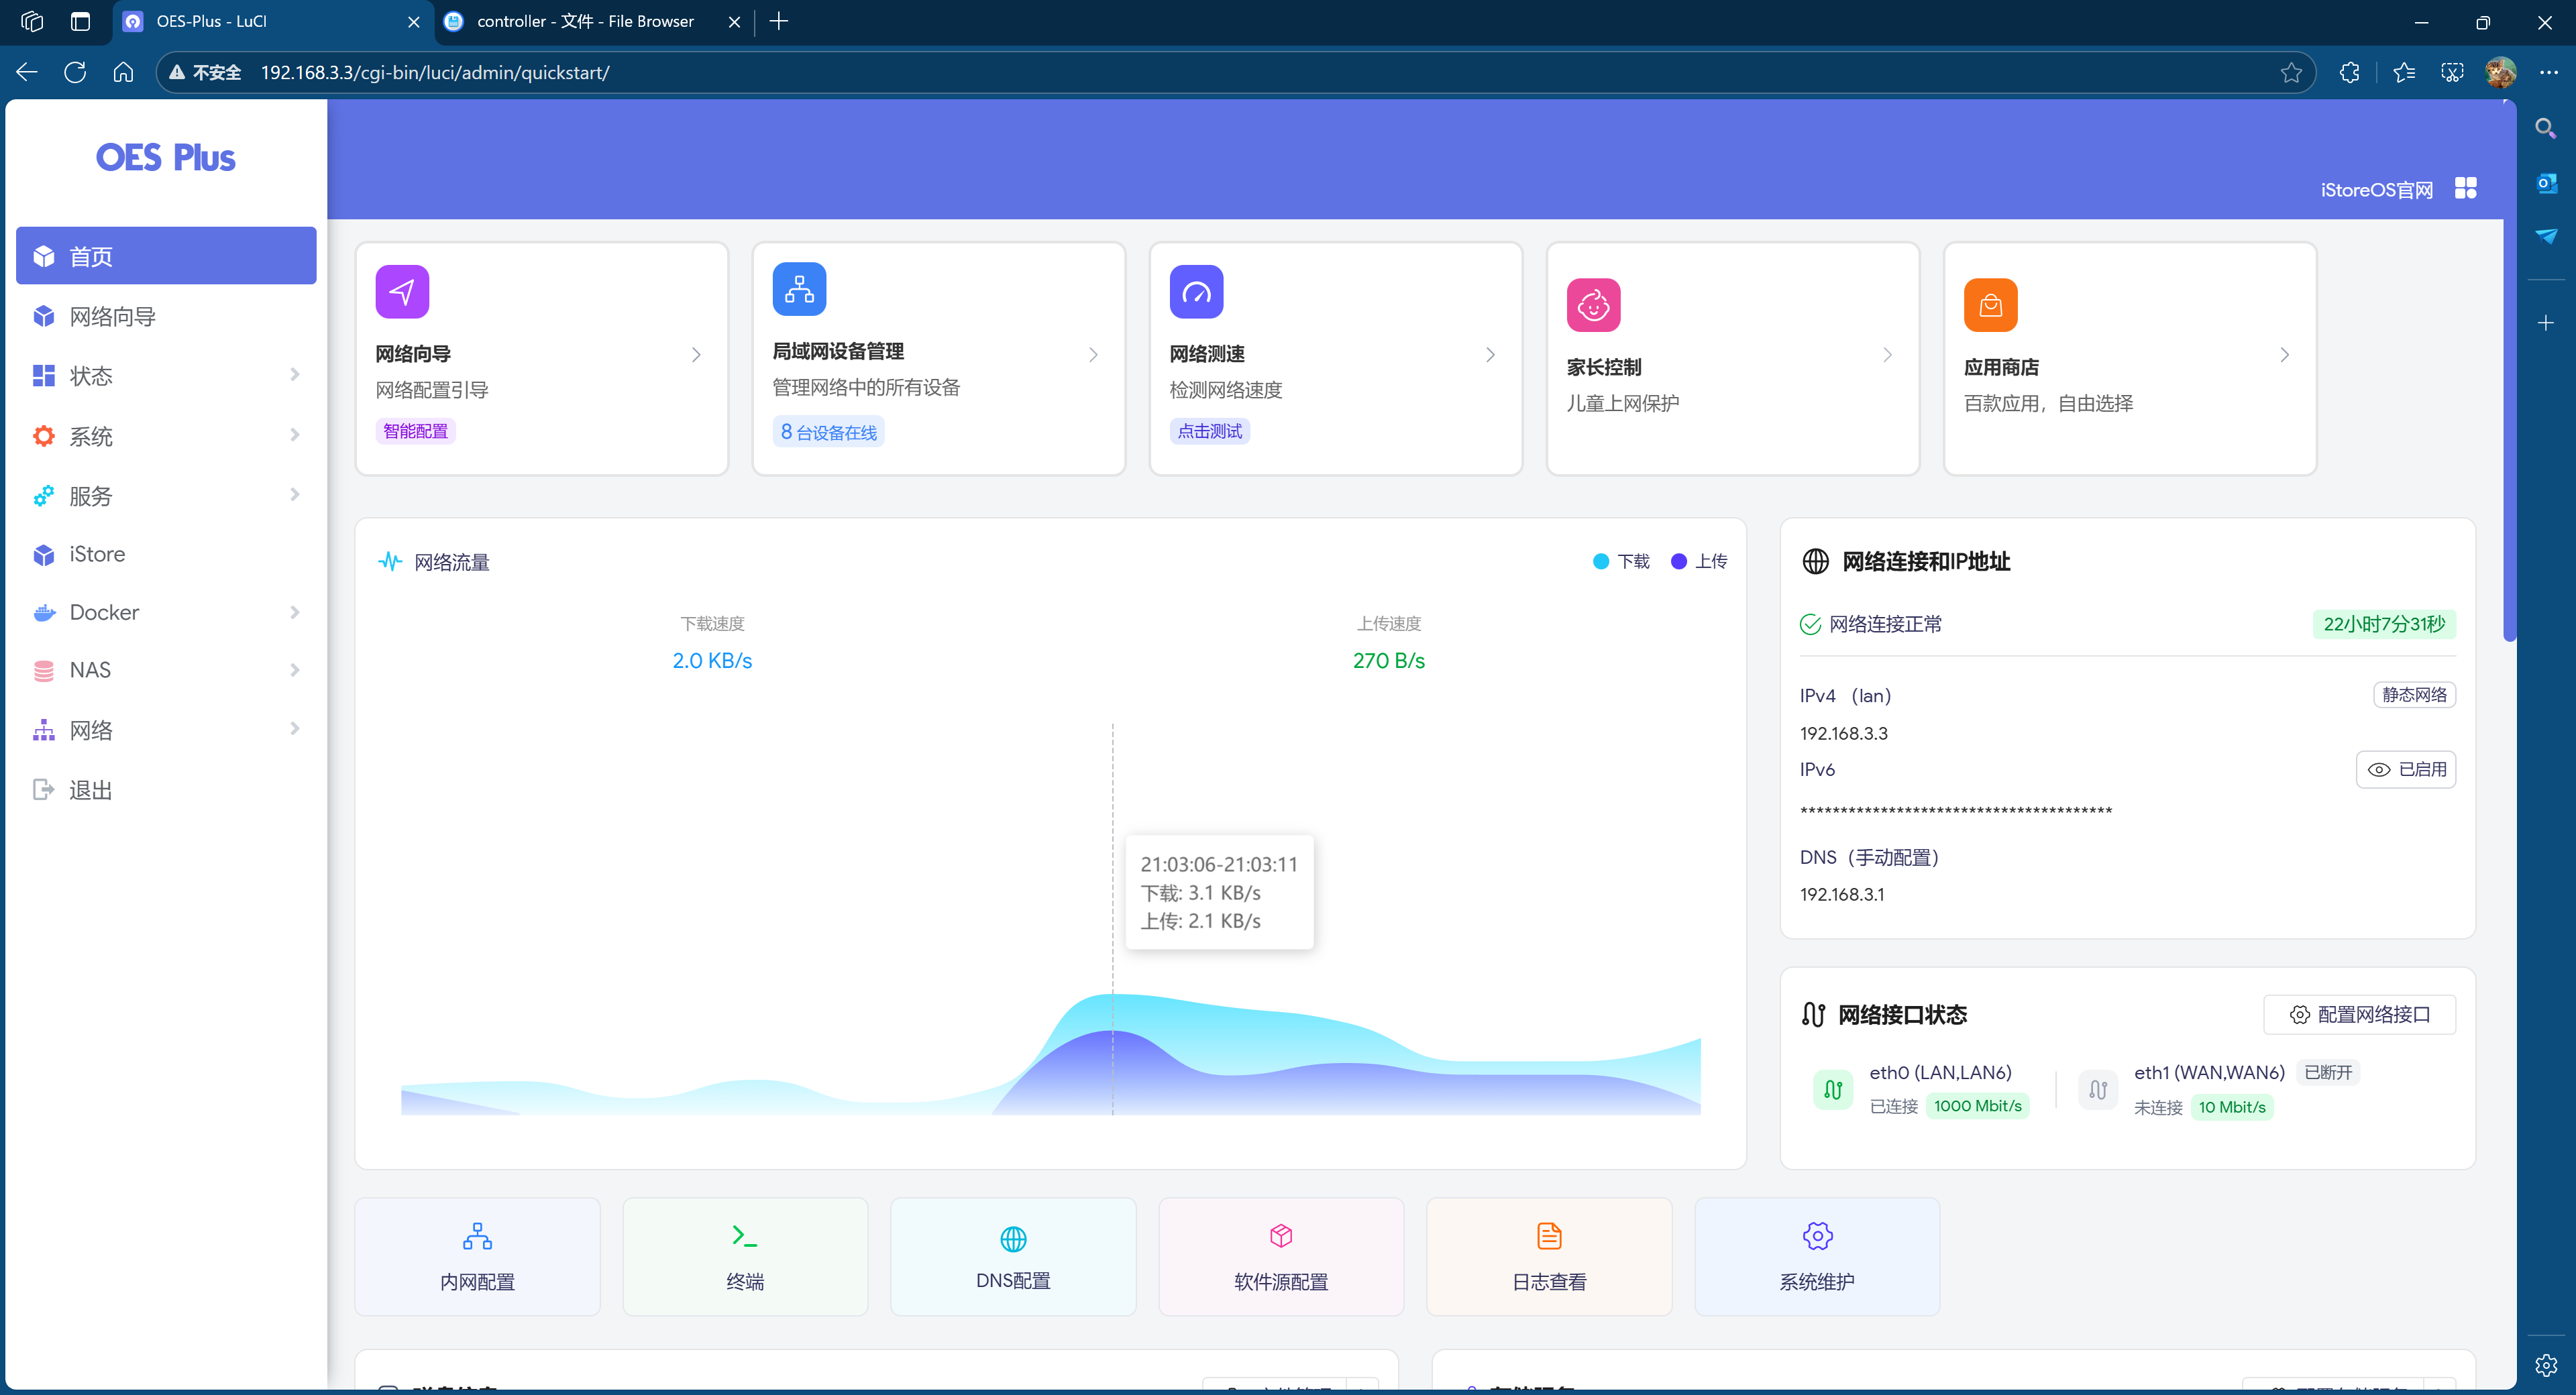
Task: Click the 网络测速 speedometer icon
Action: pos(1196,291)
